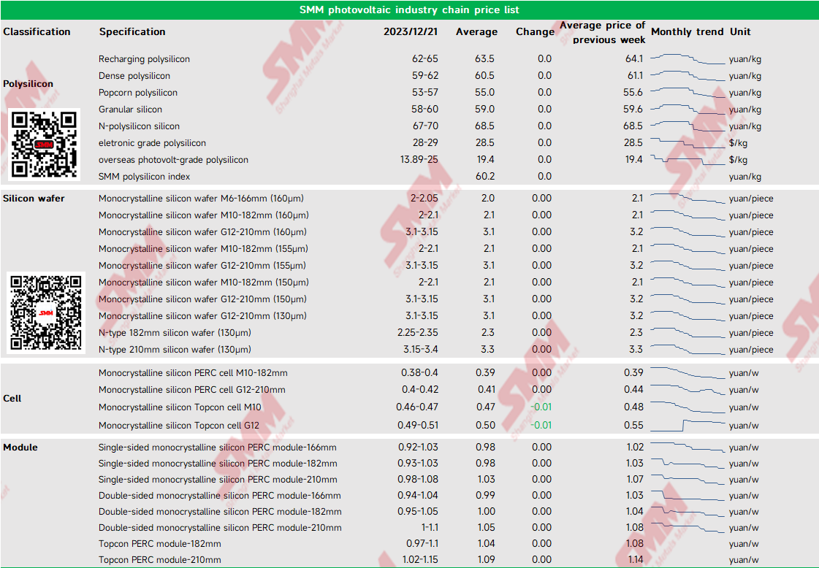Click the monthly trend chart for Recharging polysilicon
The image size is (819, 568).
click(683, 59)
